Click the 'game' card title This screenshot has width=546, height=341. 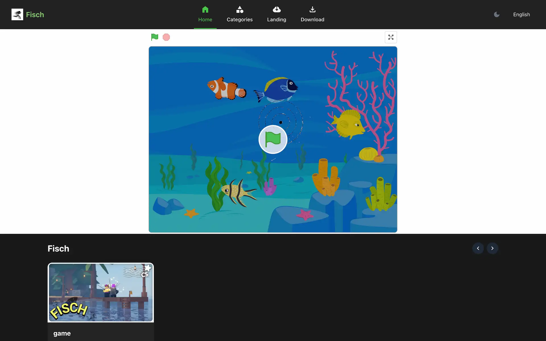pos(62,333)
